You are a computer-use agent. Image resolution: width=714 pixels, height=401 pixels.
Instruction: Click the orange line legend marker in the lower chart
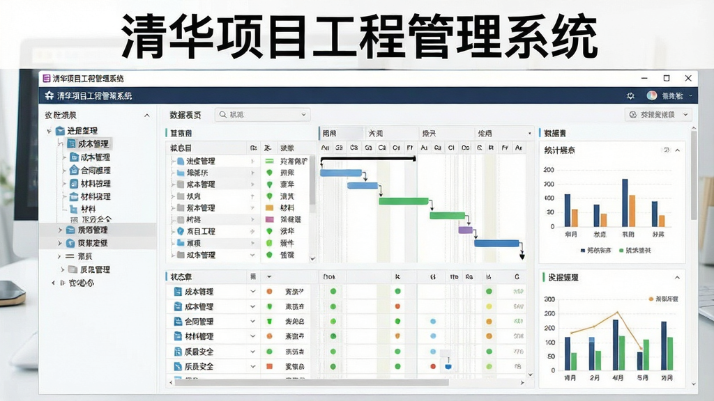[651, 299]
